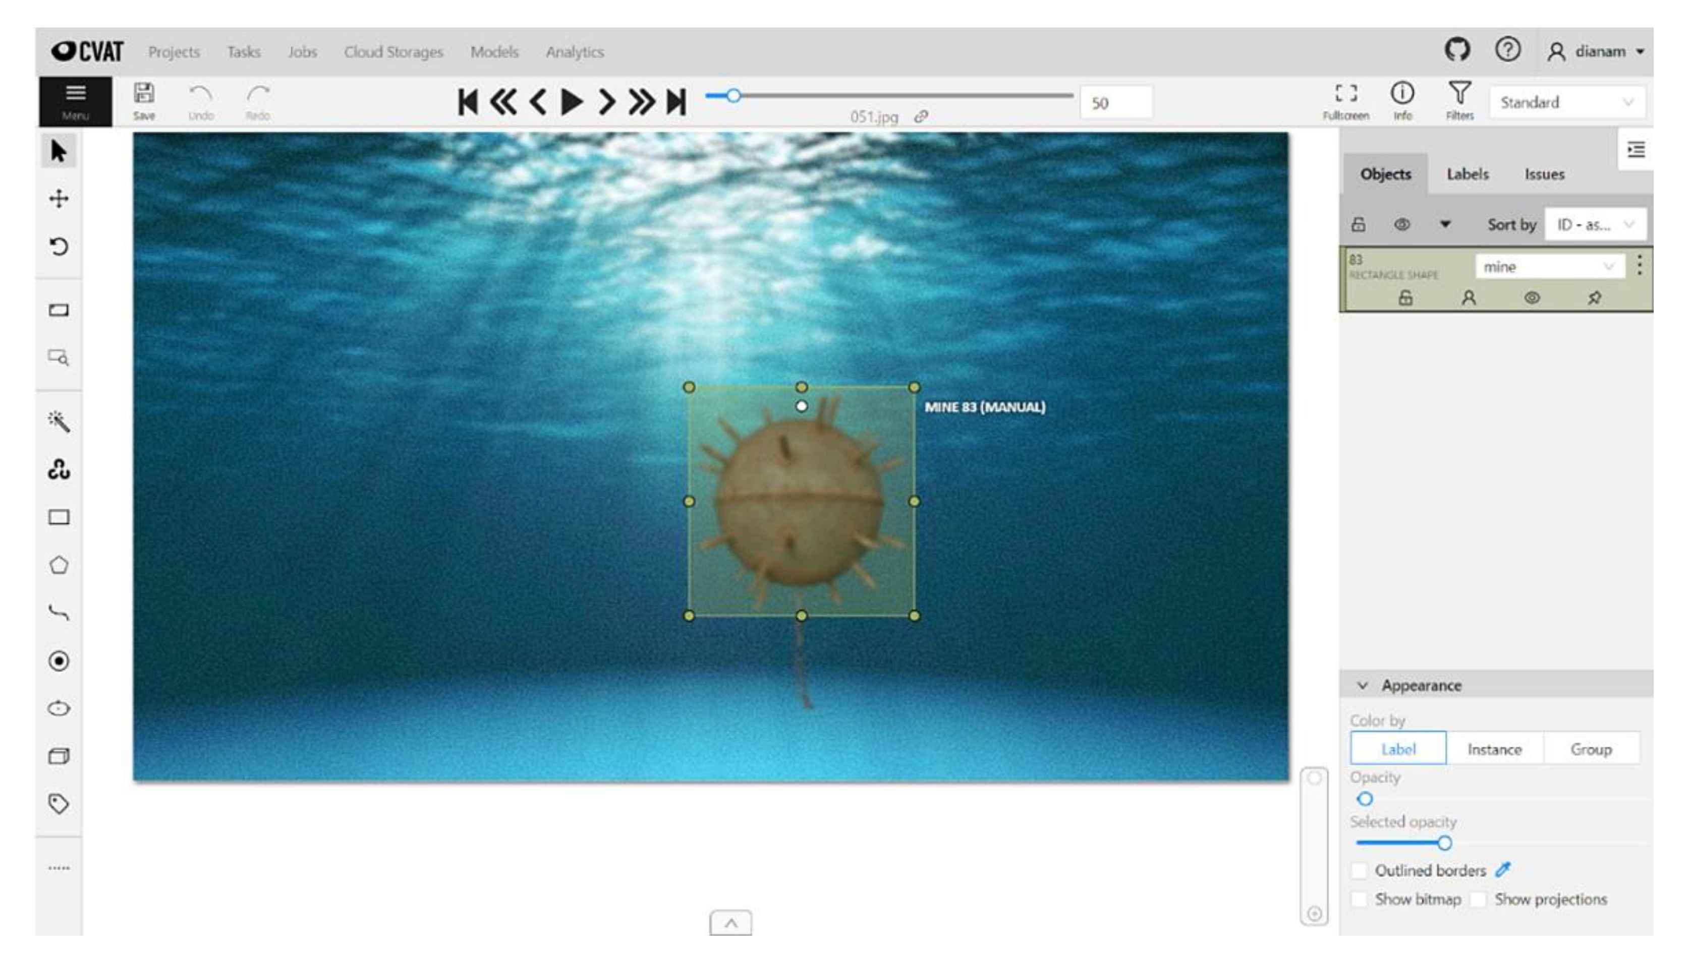Enable the Show bitmap checkbox
The image size is (1690, 963).
(x=1359, y=899)
